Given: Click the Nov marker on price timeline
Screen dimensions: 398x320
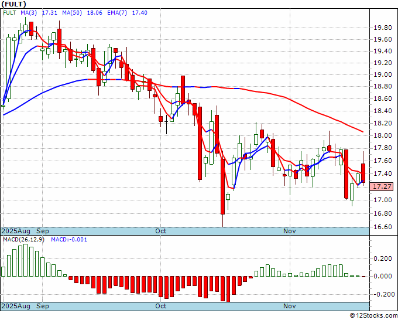Looking at the screenshot, I should click(290, 231).
